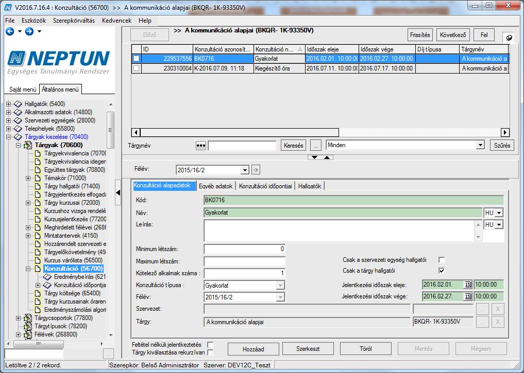524x373 pixels.
Task: Click the Tárgynév search input field
Action: tap(242, 146)
